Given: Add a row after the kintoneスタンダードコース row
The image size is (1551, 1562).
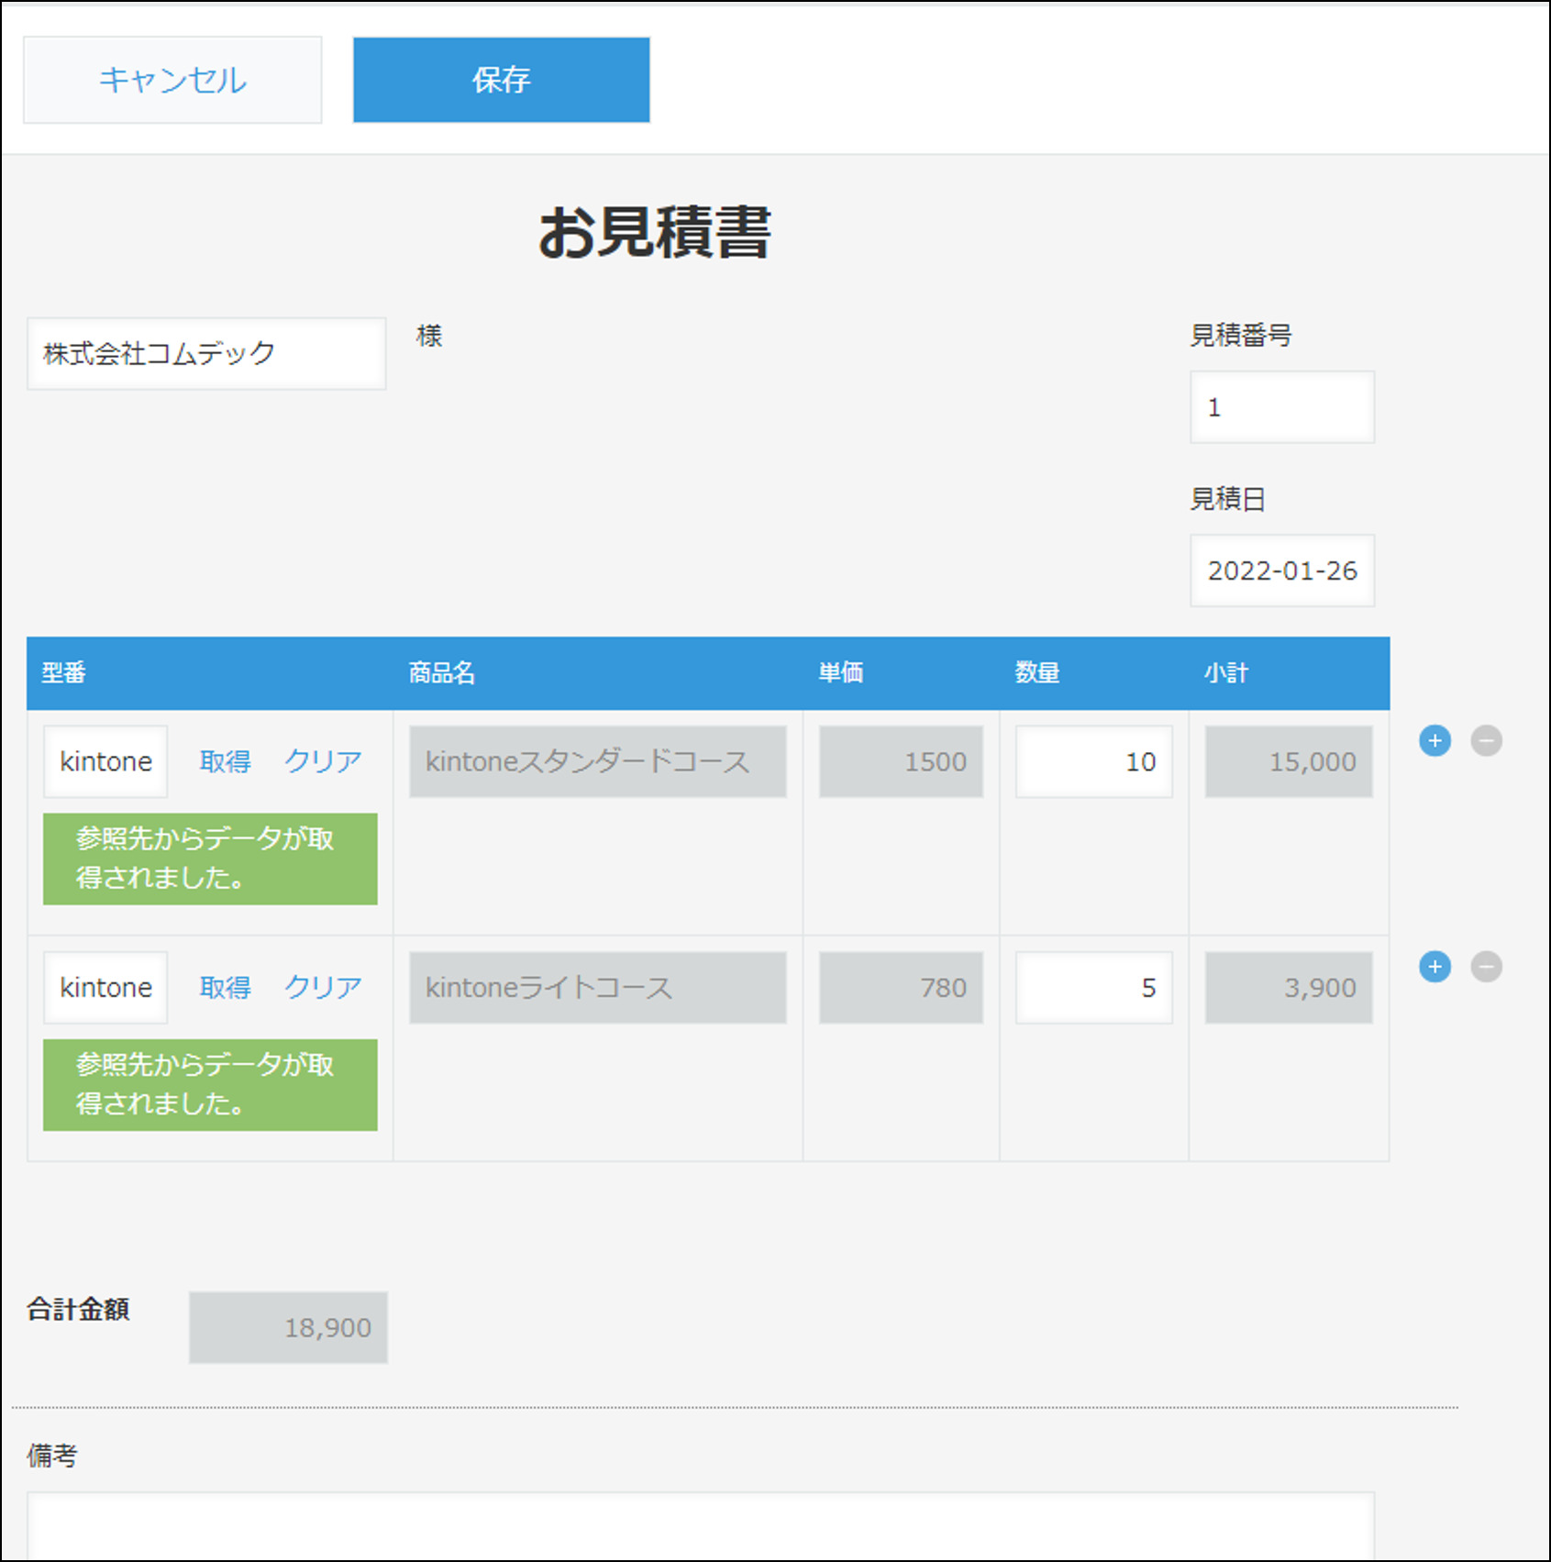Looking at the screenshot, I should tap(1435, 740).
